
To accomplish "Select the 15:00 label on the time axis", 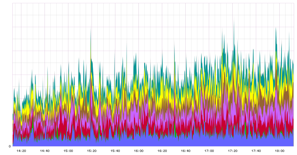I will 68,151.
